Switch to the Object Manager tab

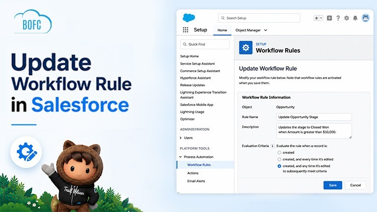tap(248, 30)
